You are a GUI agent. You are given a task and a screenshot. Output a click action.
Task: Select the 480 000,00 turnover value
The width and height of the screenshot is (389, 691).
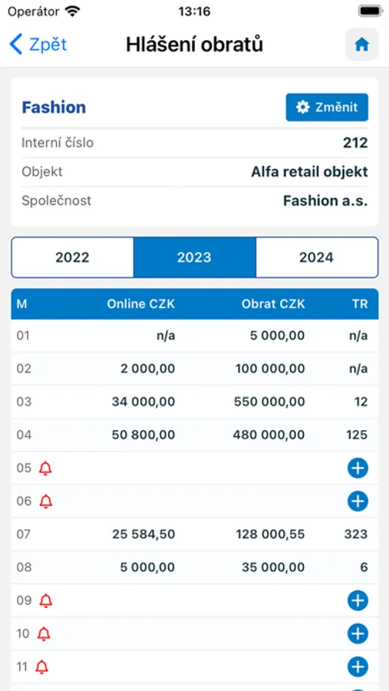269,435
